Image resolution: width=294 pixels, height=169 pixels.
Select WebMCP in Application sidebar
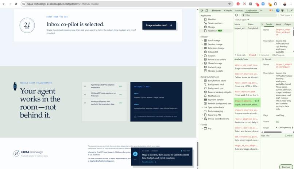[213, 31]
